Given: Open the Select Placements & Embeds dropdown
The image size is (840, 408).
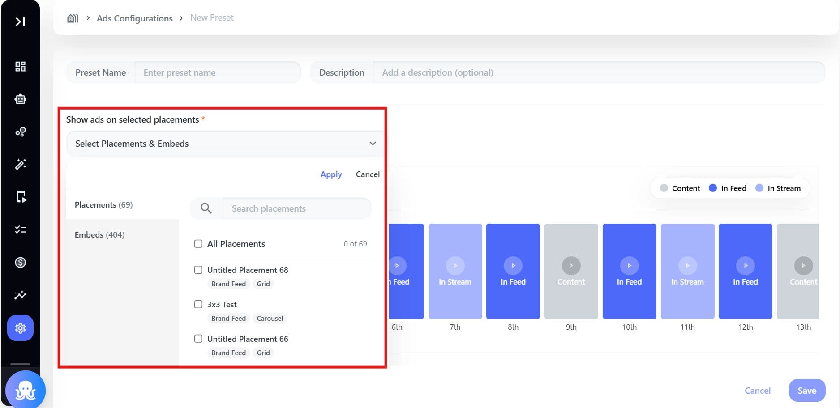Looking at the screenshot, I should click(x=225, y=144).
